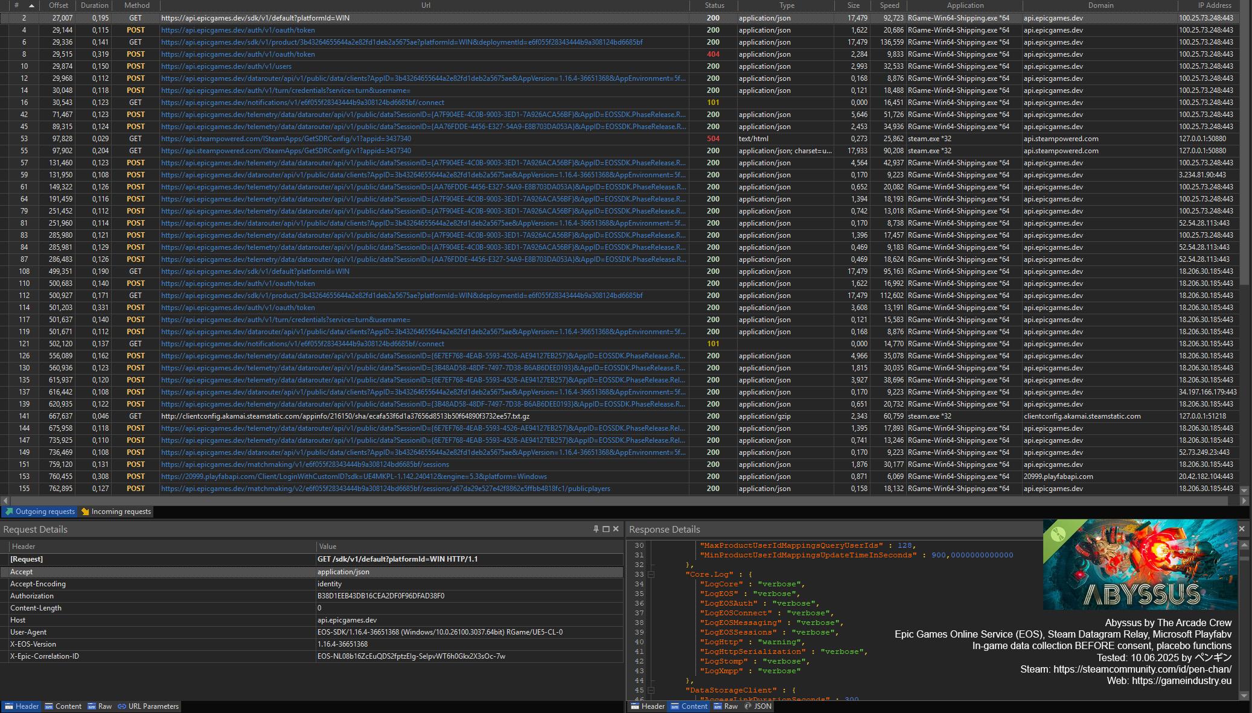This screenshot has width=1252, height=713.
Task: Pin the Request Details panel
Action: tap(596, 529)
